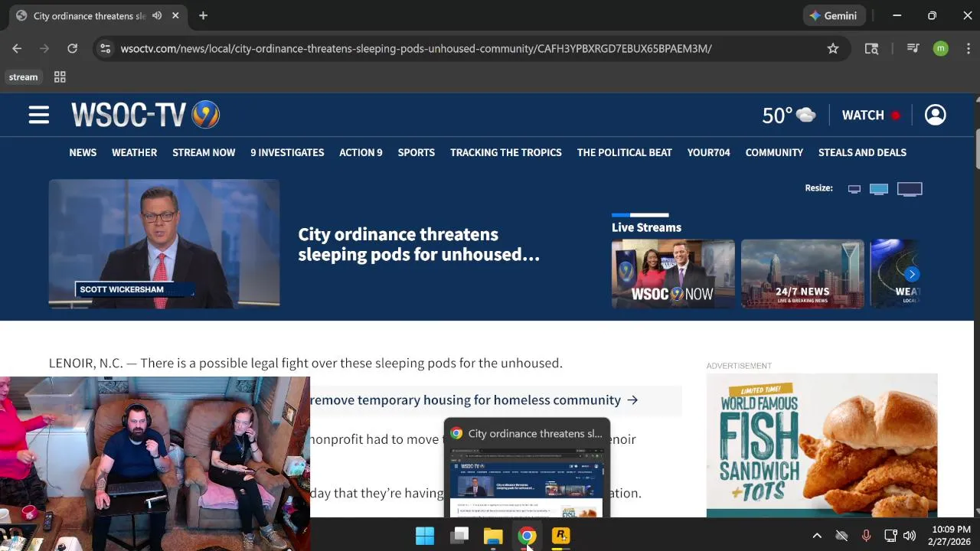Reload the page with refresh icon
980x551 pixels.
click(72, 48)
